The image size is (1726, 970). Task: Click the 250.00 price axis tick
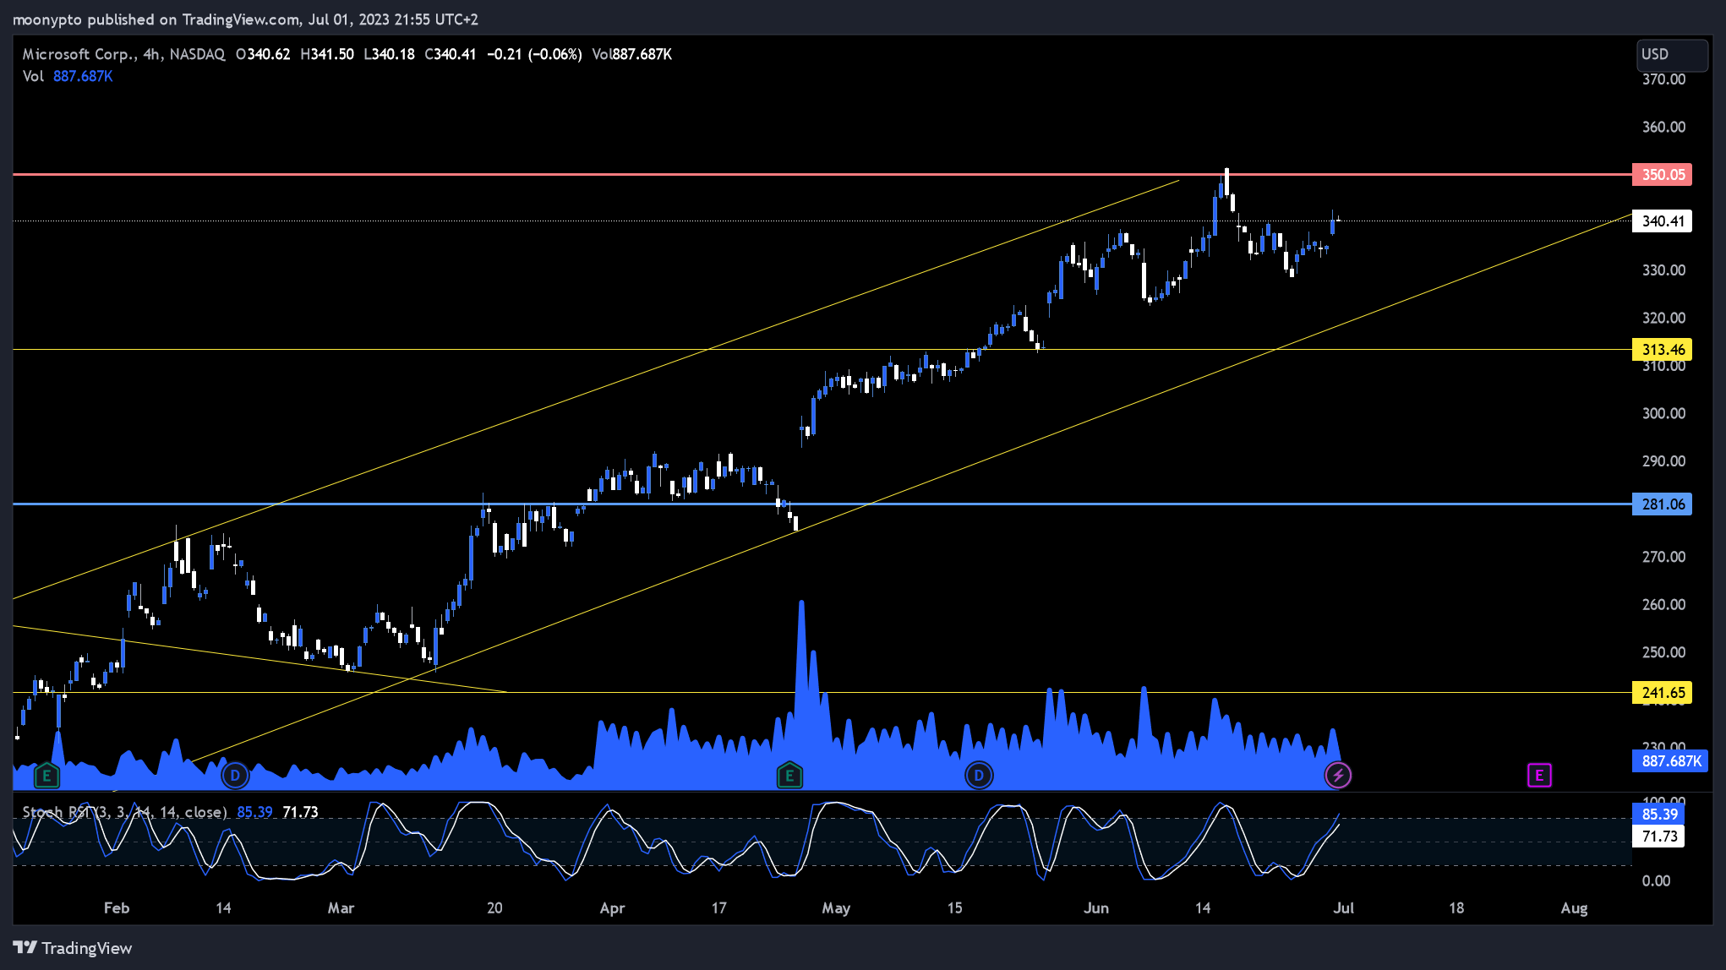pos(1663,652)
